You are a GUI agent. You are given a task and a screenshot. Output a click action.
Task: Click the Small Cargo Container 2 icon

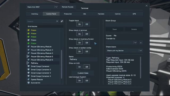click(x=28, y=69)
